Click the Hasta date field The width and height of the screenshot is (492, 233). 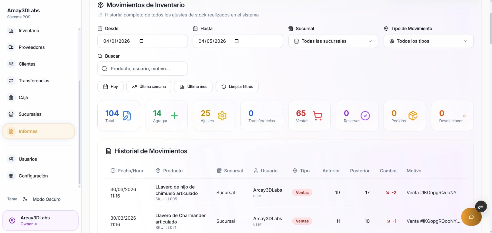[238, 41]
